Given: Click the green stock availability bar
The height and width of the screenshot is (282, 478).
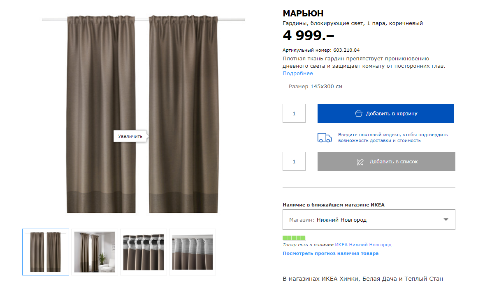Looking at the screenshot, I should tap(294, 238).
